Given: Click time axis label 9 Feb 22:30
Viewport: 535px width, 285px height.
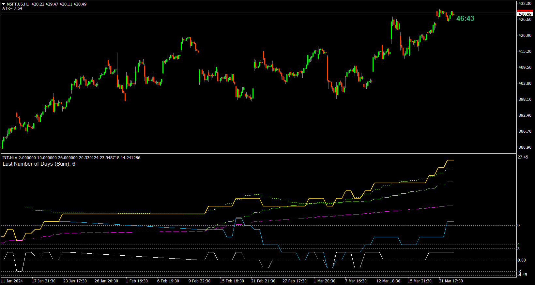Looking at the screenshot, I should [x=199, y=281].
